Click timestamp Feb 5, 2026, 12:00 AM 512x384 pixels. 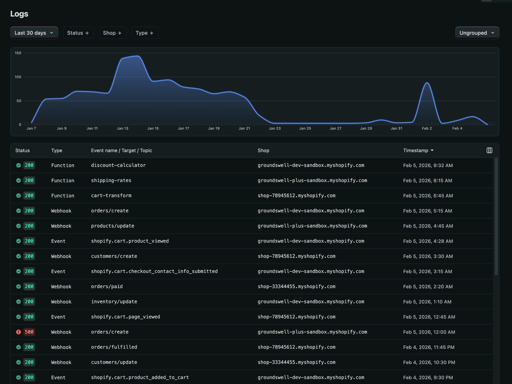pos(429,332)
